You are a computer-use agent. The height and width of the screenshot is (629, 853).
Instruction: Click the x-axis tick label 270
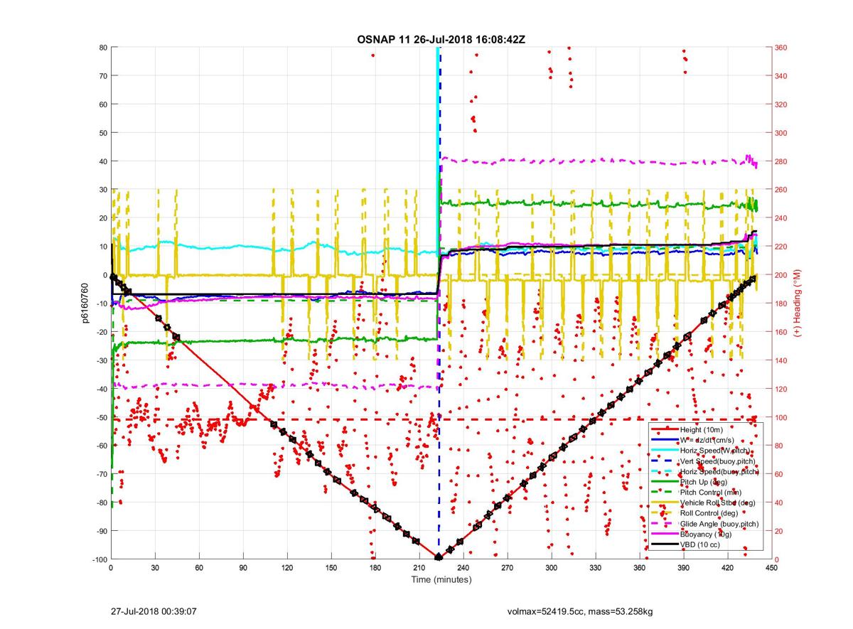(x=508, y=568)
